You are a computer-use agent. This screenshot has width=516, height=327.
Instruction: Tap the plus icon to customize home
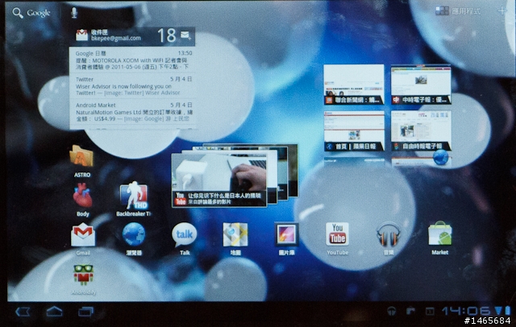pos(501,10)
